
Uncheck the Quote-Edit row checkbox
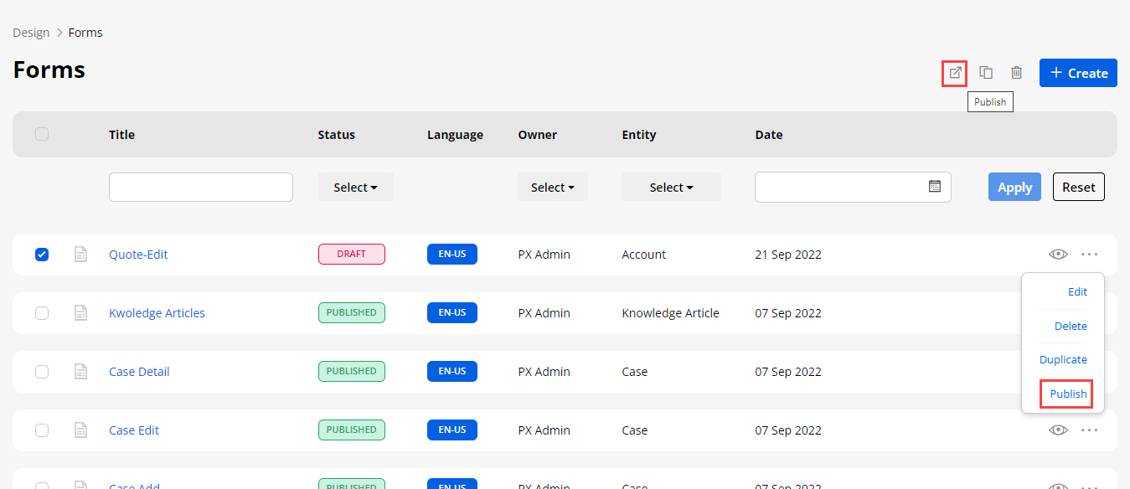tap(42, 255)
